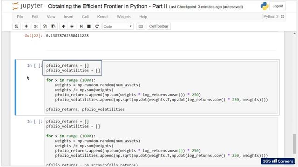Open the Insert menu
This screenshot has height=167, width=298.
tap(68, 17)
